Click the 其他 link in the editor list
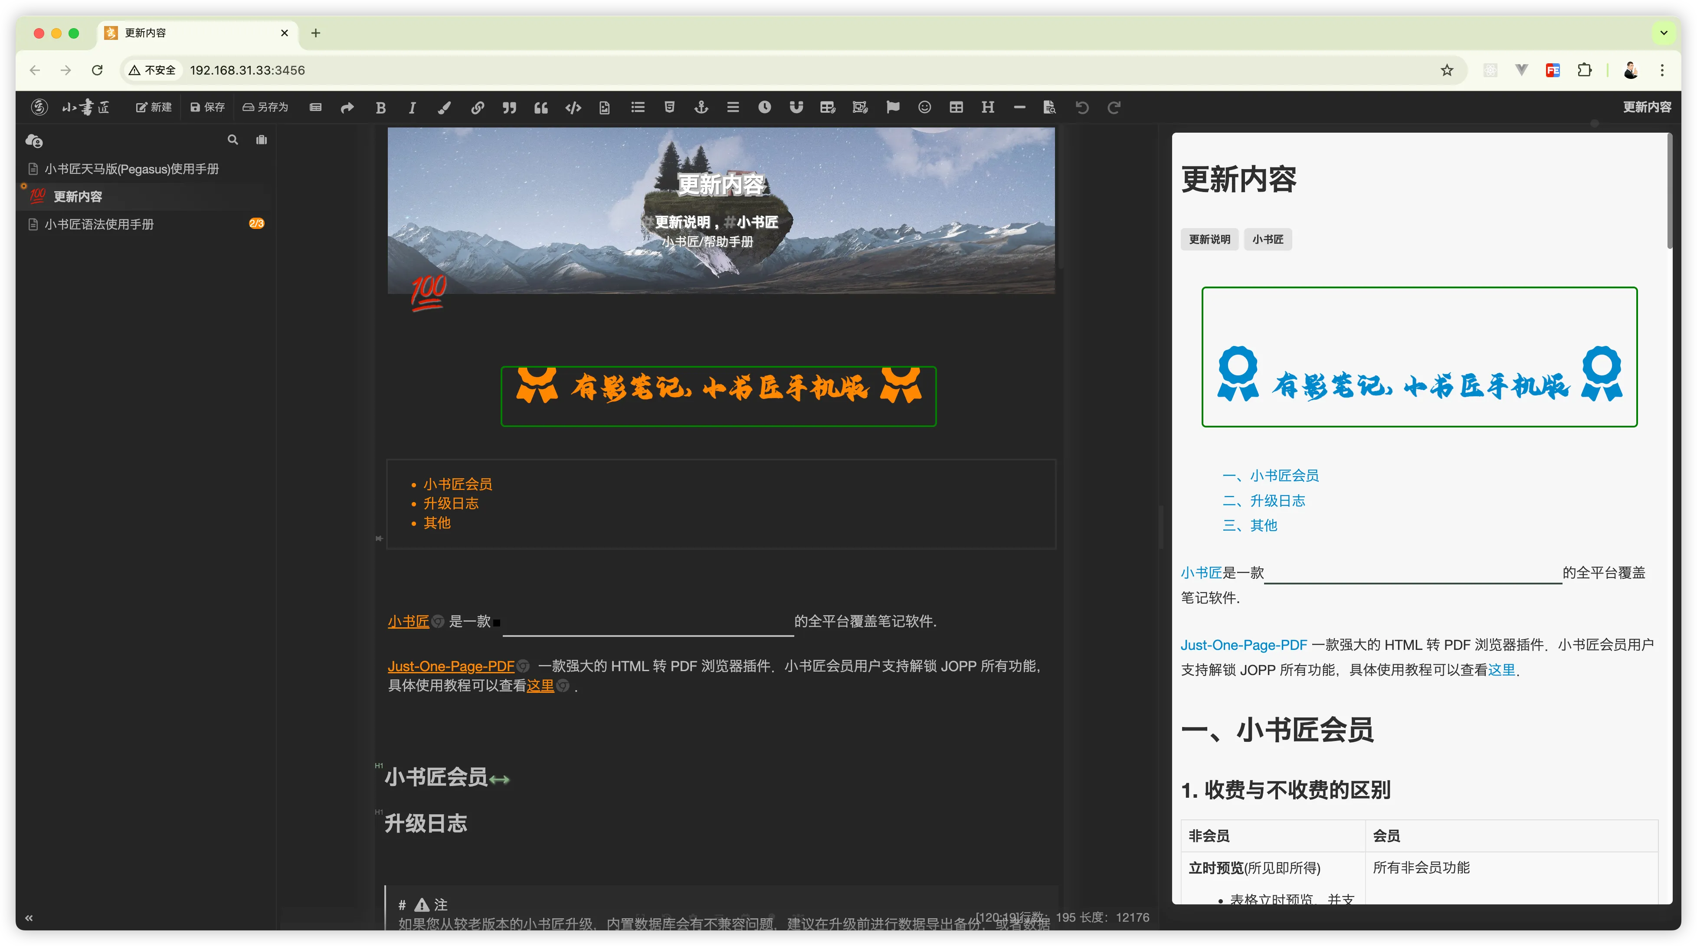This screenshot has width=1697, height=946. (437, 523)
